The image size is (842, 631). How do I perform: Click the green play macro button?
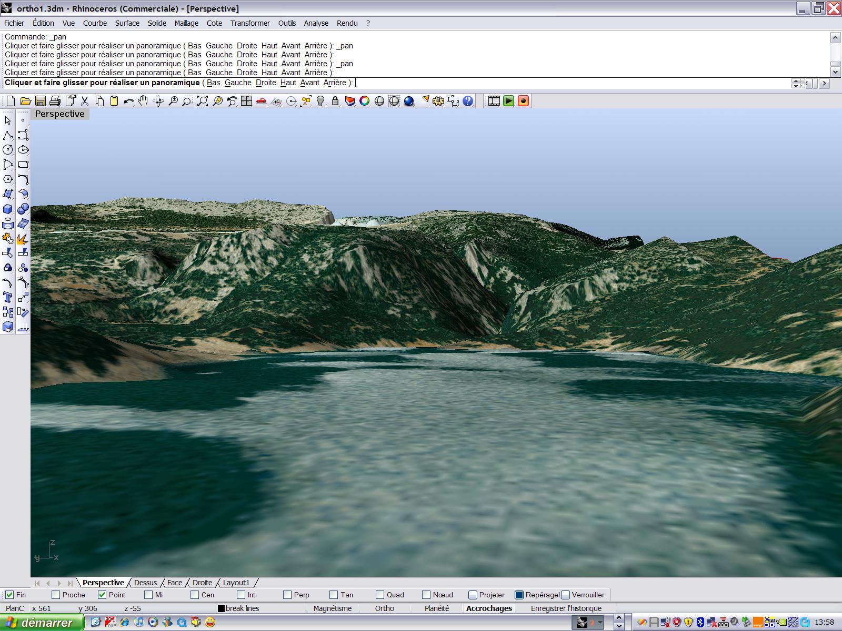tap(508, 101)
